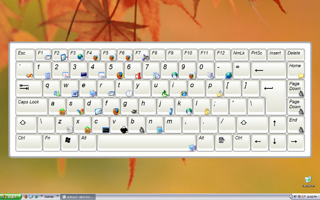The height and width of the screenshot is (200, 320).
Task: Select the Keyboard taskbar window button
Action: click(78, 197)
